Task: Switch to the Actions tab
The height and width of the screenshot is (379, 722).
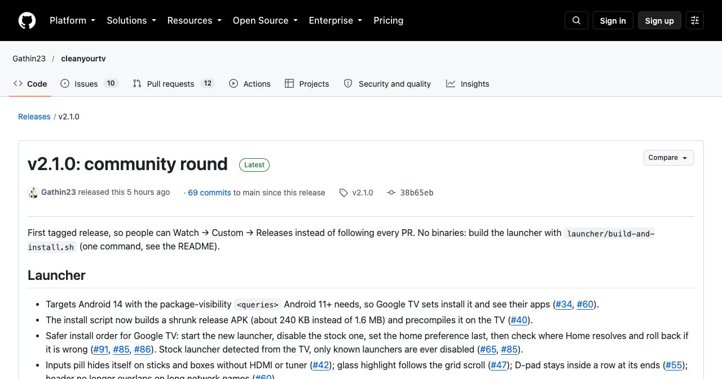Action: click(x=250, y=83)
